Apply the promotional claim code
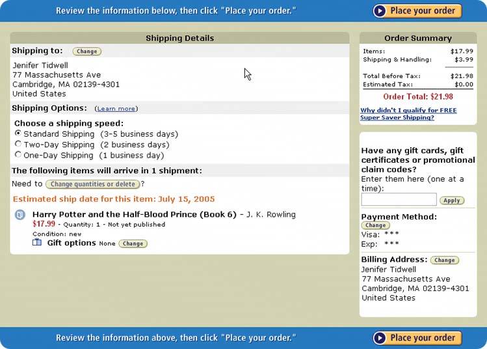The height and width of the screenshot is (349, 487). coord(452,201)
